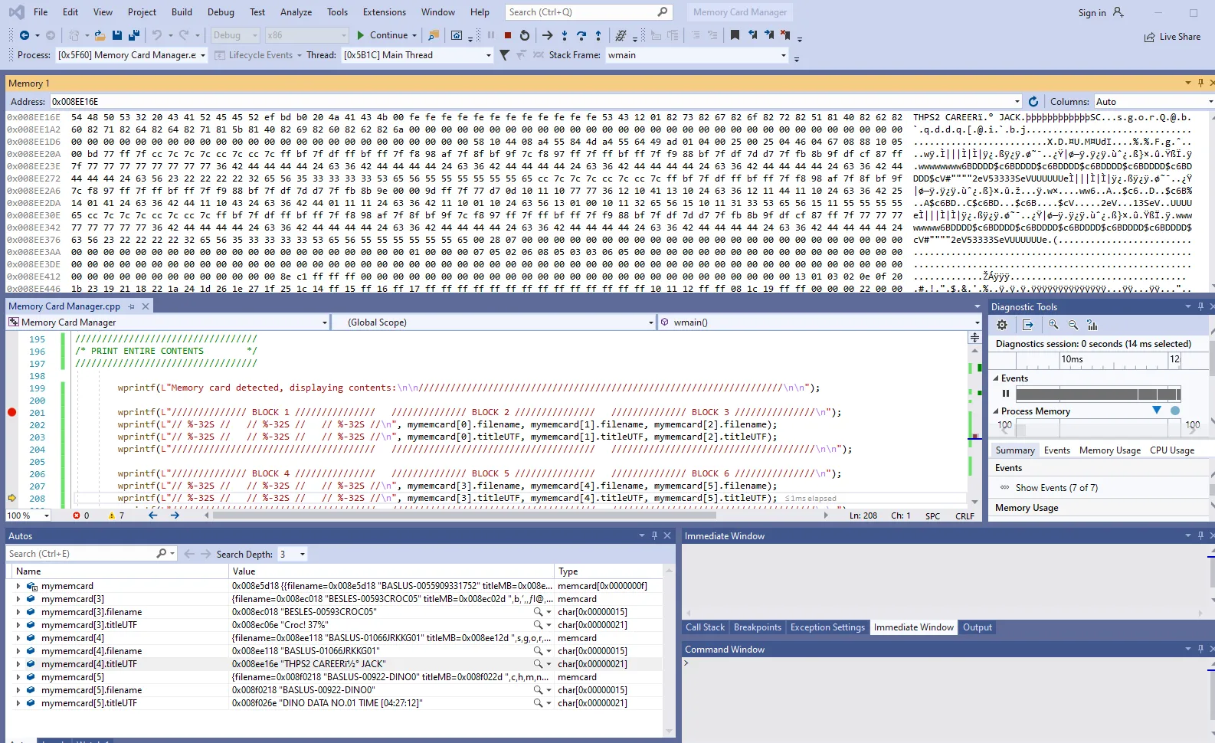Screen dimensions: 1215x743
Task: Click the Undo icon
Action: tap(157, 35)
